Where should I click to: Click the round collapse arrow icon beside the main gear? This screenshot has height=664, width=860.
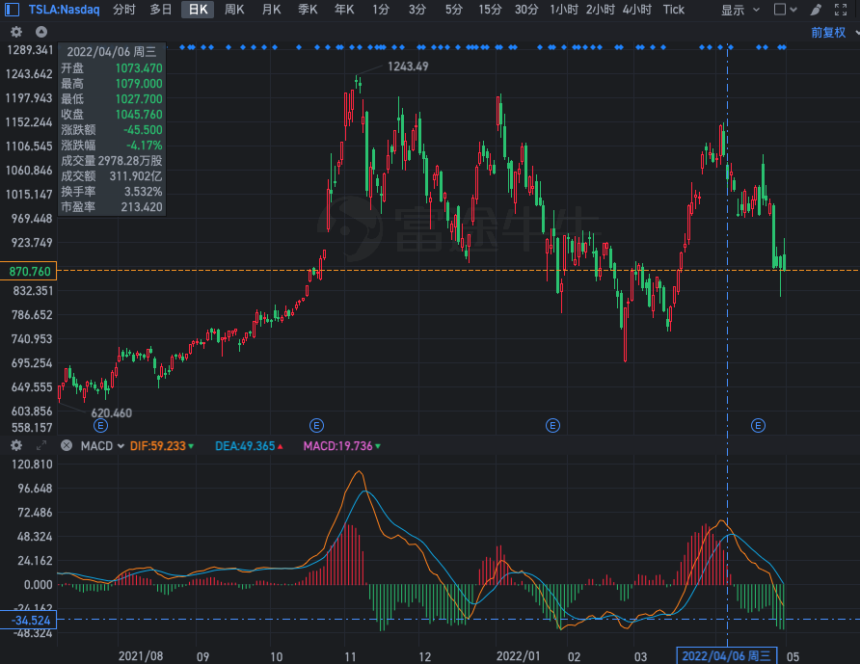click(x=41, y=32)
